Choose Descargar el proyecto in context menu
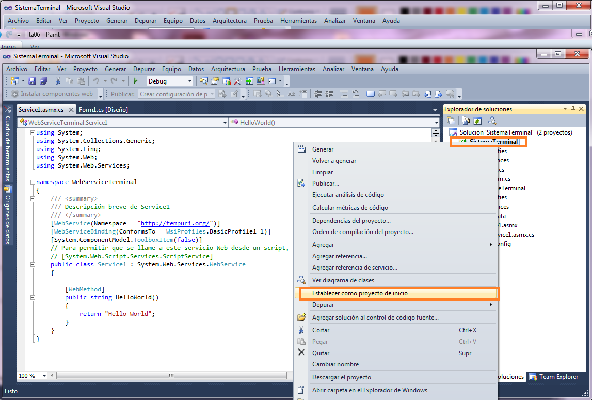Image resolution: width=592 pixels, height=400 pixels. 395,377
